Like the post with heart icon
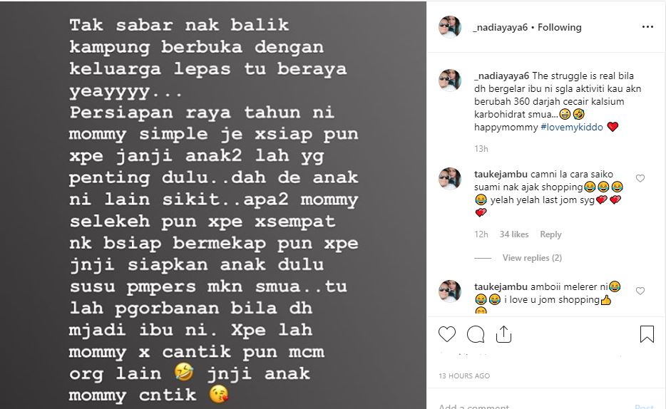Viewport: 666px width, 409px height. tap(447, 334)
